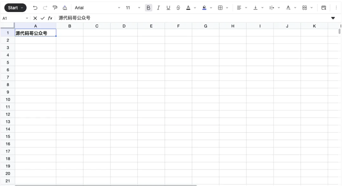Toggle Underline formatting
Viewport: 342px width, 186px height.
pos(168,8)
